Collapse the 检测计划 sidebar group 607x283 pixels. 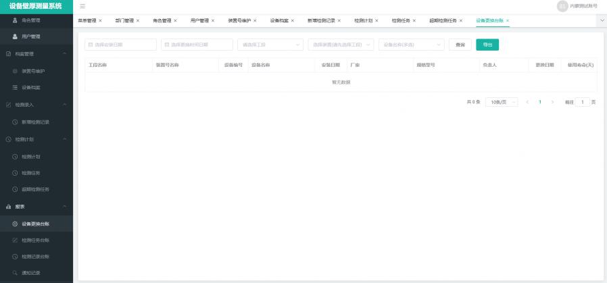click(64, 139)
